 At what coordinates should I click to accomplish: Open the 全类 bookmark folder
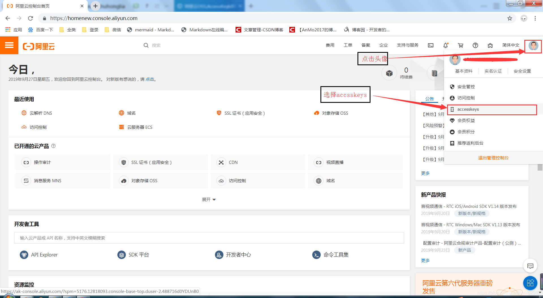point(68,30)
